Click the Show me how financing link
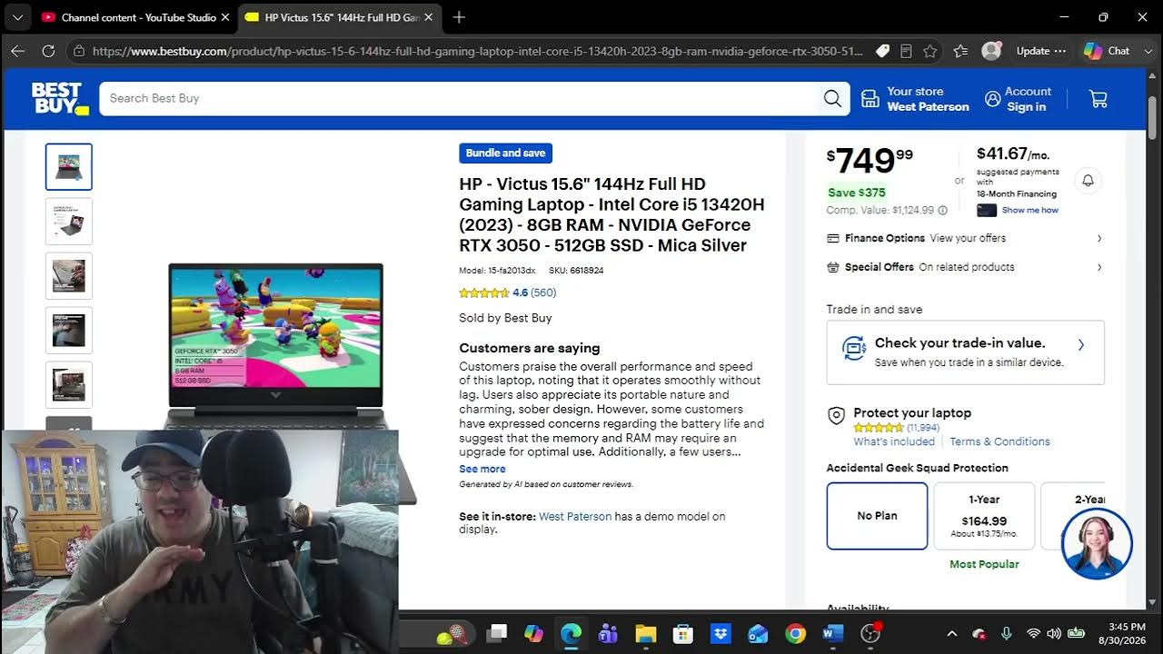The height and width of the screenshot is (654, 1163). coord(1030,210)
